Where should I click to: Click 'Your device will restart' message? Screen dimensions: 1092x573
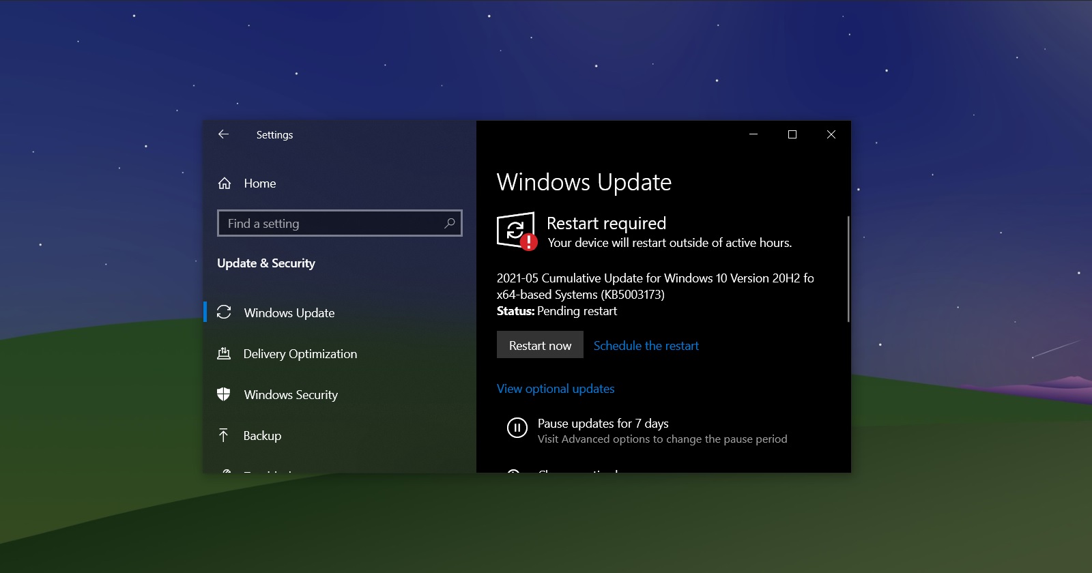[x=670, y=243]
